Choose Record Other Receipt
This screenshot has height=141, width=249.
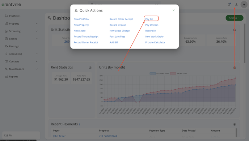[x=121, y=19]
